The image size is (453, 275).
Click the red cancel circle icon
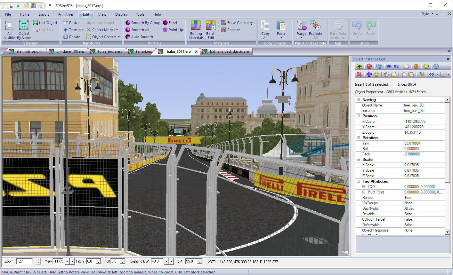pyautogui.click(x=369, y=66)
